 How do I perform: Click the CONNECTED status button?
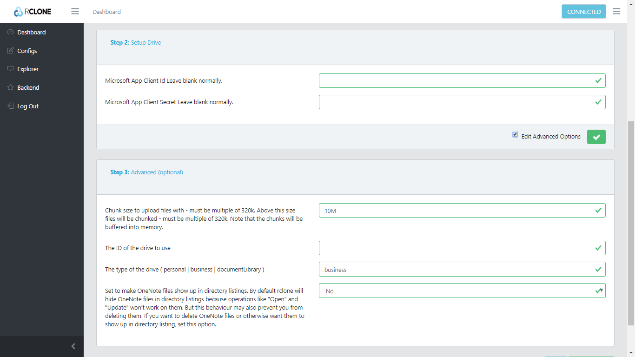[583, 12]
